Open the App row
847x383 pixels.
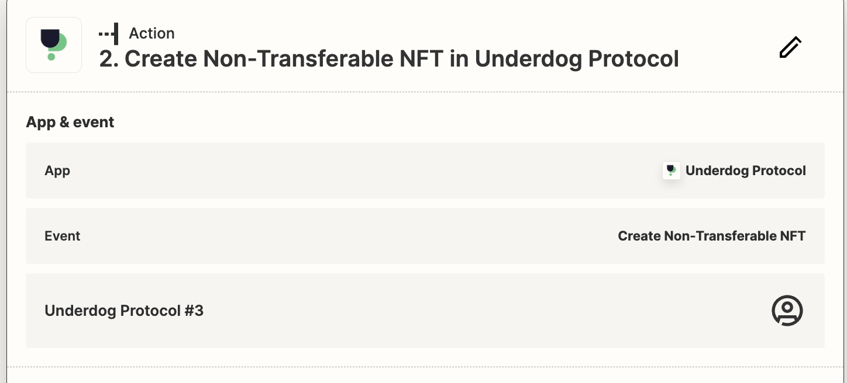pyautogui.click(x=351, y=170)
